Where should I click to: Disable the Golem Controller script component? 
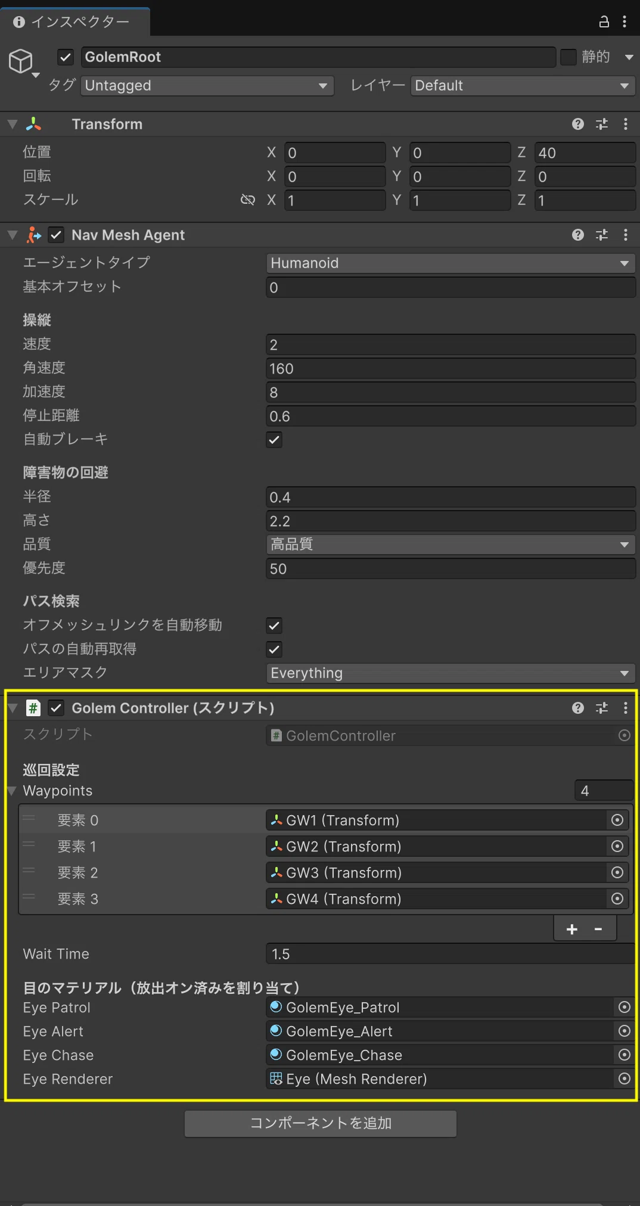pyautogui.click(x=56, y=707)
